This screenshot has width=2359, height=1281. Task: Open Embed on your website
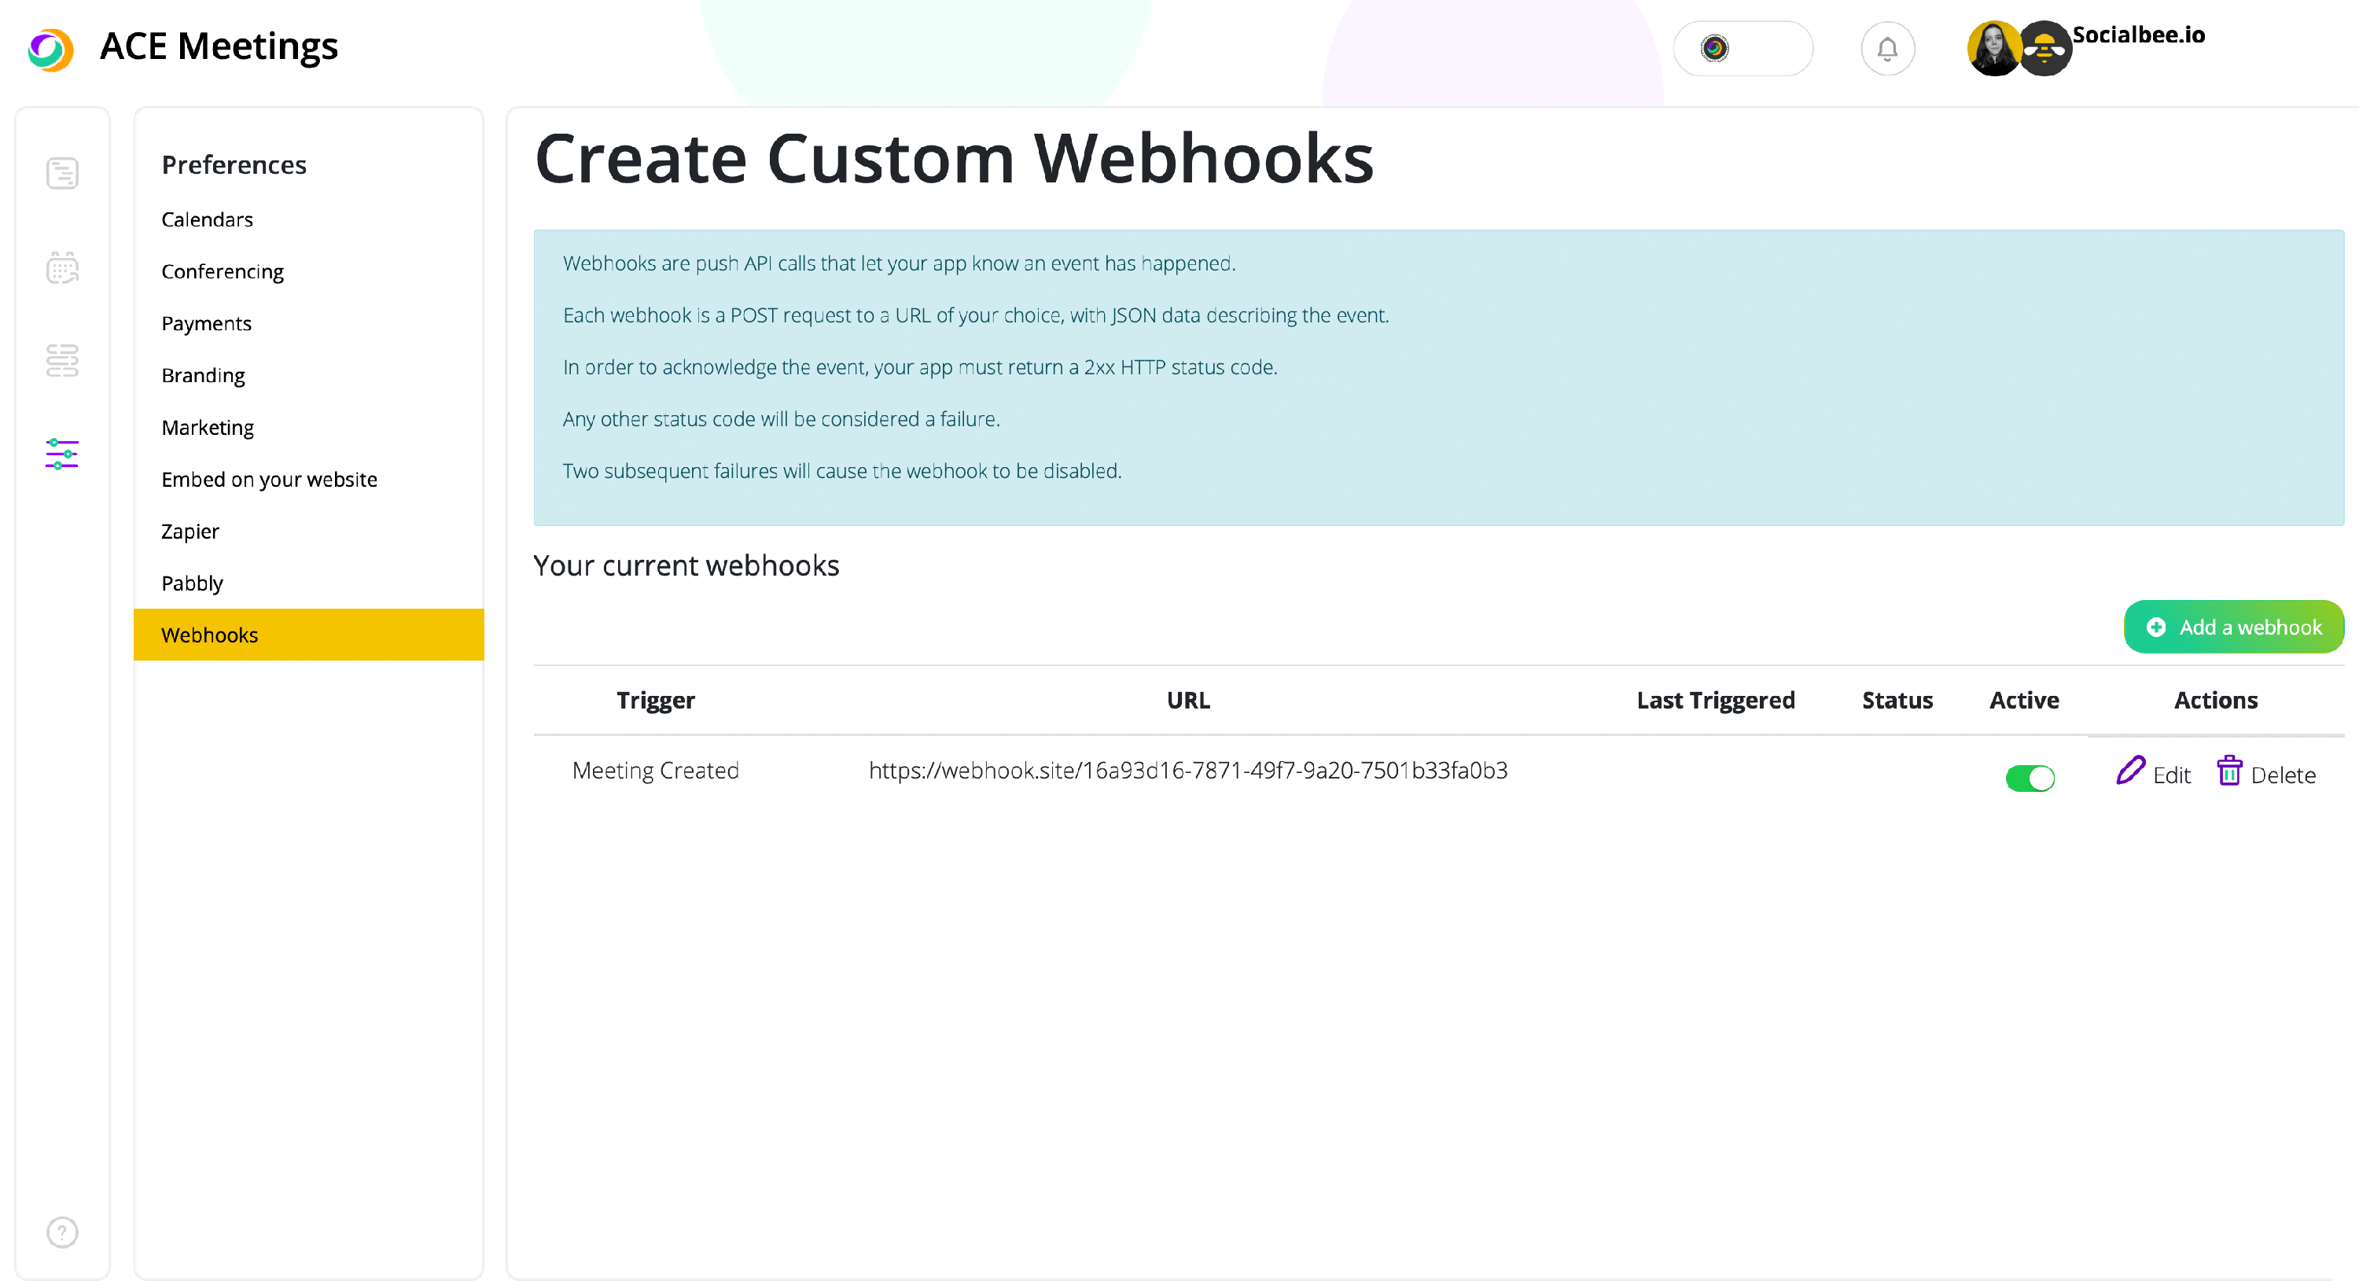coord(269,480)
